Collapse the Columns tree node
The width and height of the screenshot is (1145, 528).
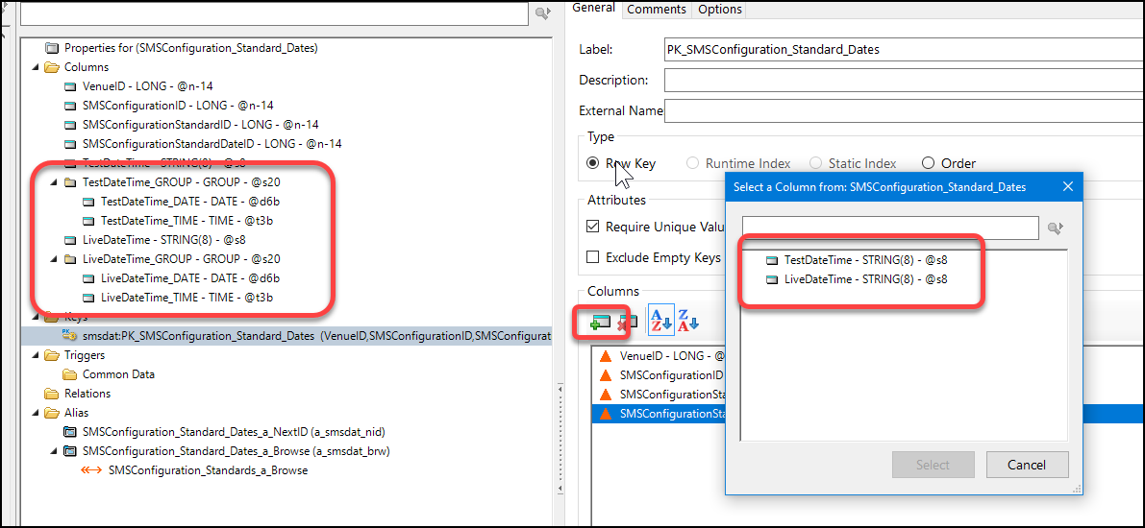coord(37,67)
